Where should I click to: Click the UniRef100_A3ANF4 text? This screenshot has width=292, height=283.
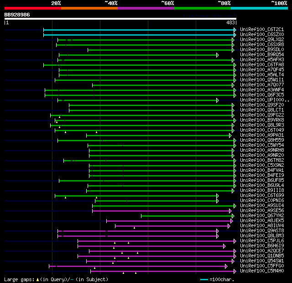pyautogui.click(x=262, y=90)
